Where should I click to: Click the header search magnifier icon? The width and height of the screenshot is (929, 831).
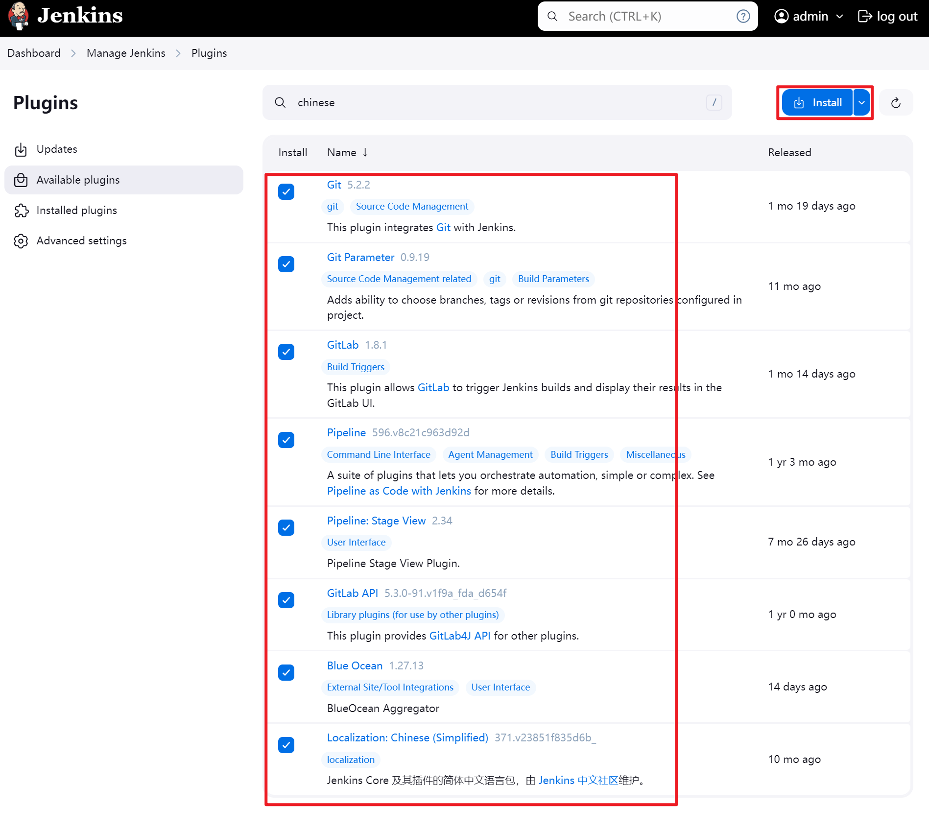[x=552, y=16]
